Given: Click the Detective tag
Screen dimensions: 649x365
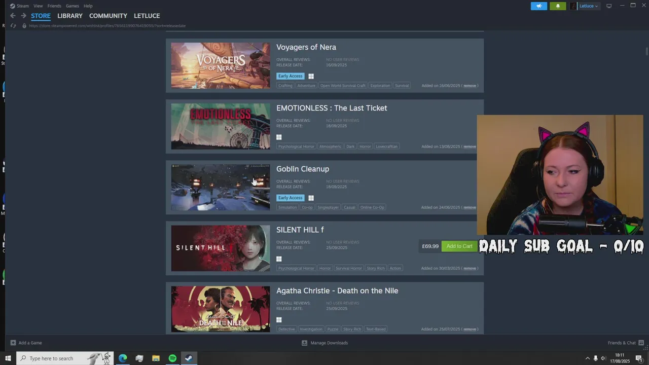Looking at the screenshot, I should tap(286, 329).
